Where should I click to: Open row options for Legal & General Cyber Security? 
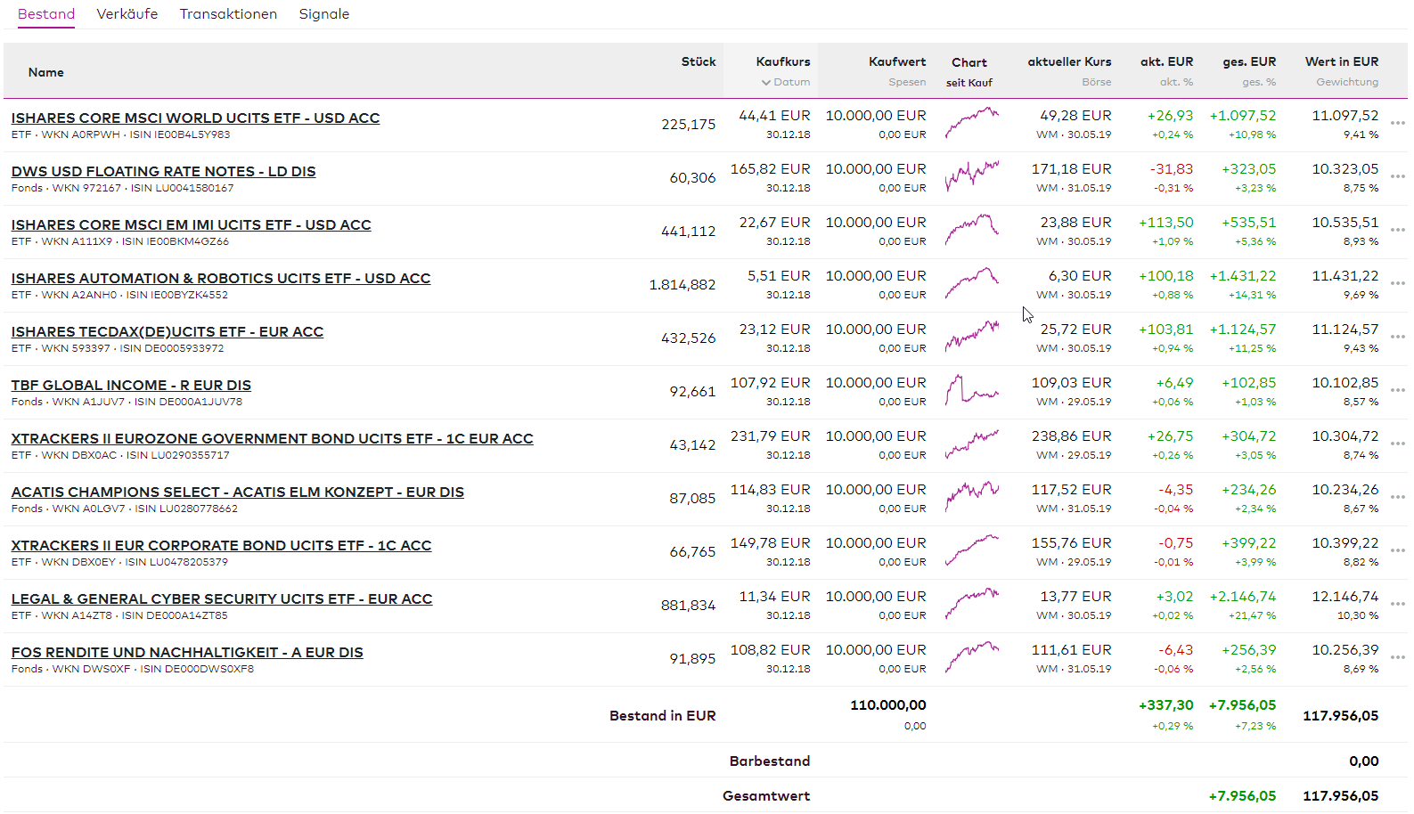click(1397, 605)
